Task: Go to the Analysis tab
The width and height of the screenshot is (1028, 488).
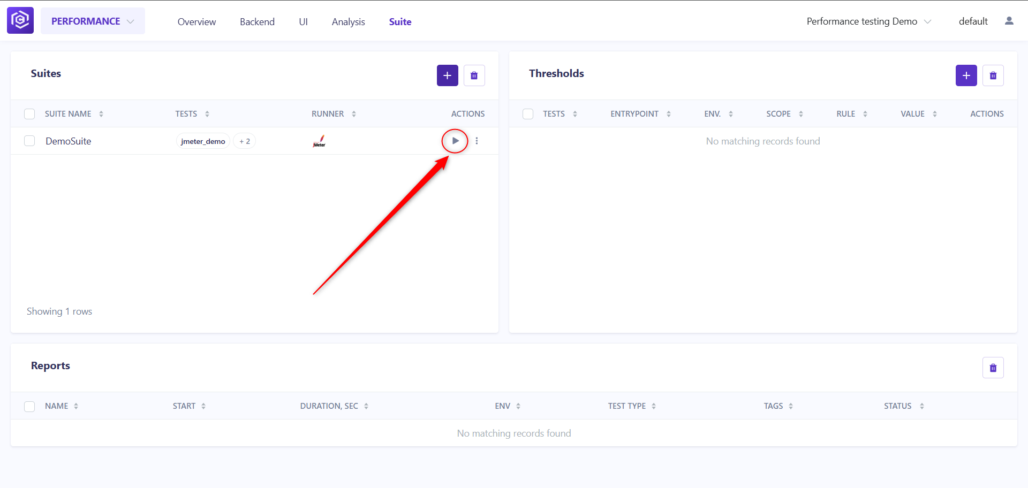Action: pos(348,22)
